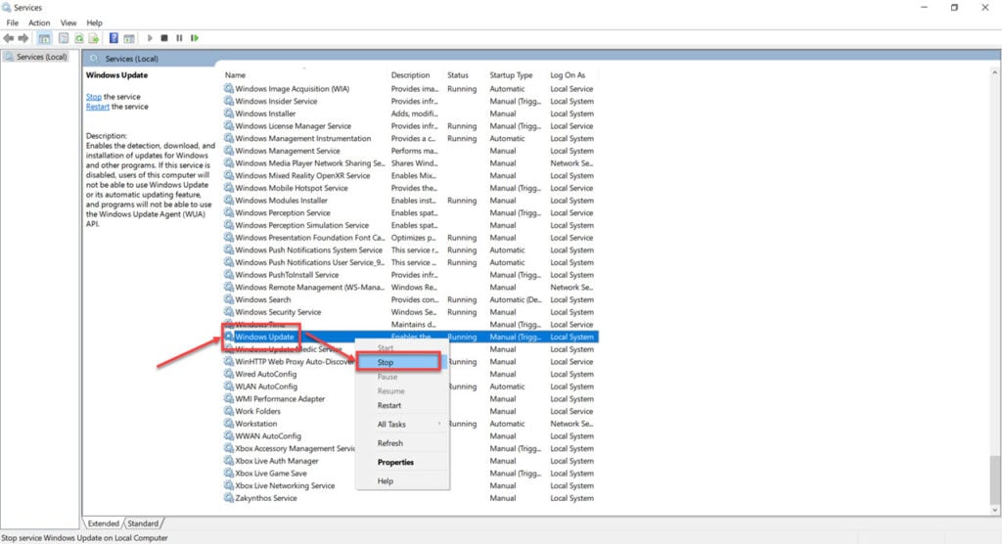Click the scrollbar up arrow
1002x544 pixels.
pyautogui.click(x=994, y=73)
